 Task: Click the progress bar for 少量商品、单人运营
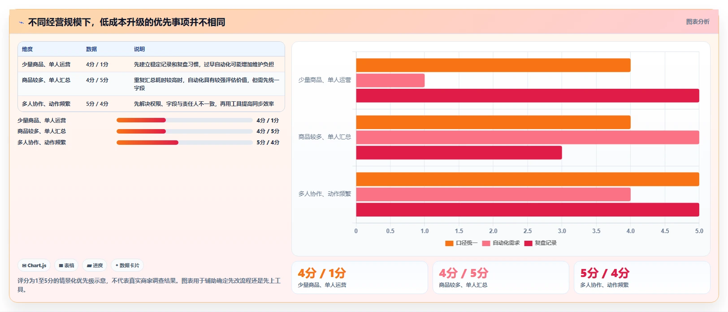185,120
